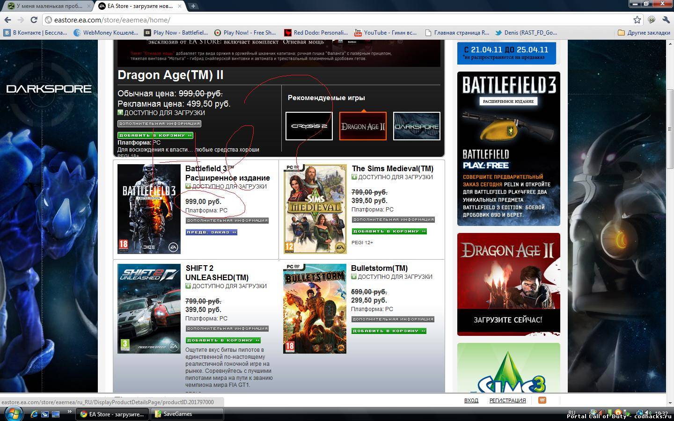The image size is (674, 421).
Task: Click Sims Medieval 'Дополнительная информация' button
Action: (393, 219)
